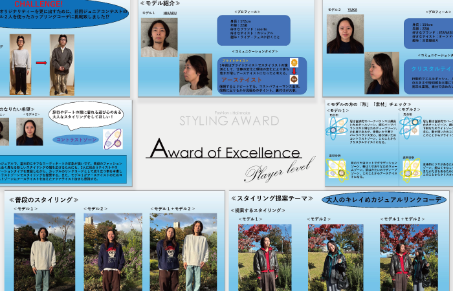Click the 大人のキレイめカジュアルリンクコーデ theme oval

click(x=384, y=200)
